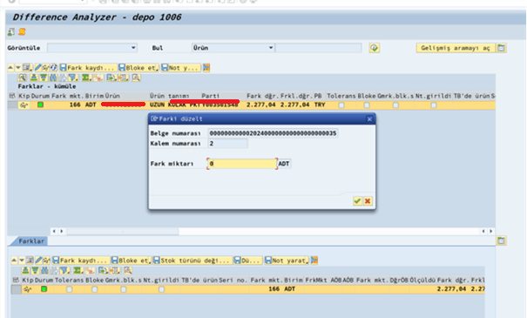Click the search text box next to Ürün
This screenshot has width=527, height=318.
pos(318,48)
